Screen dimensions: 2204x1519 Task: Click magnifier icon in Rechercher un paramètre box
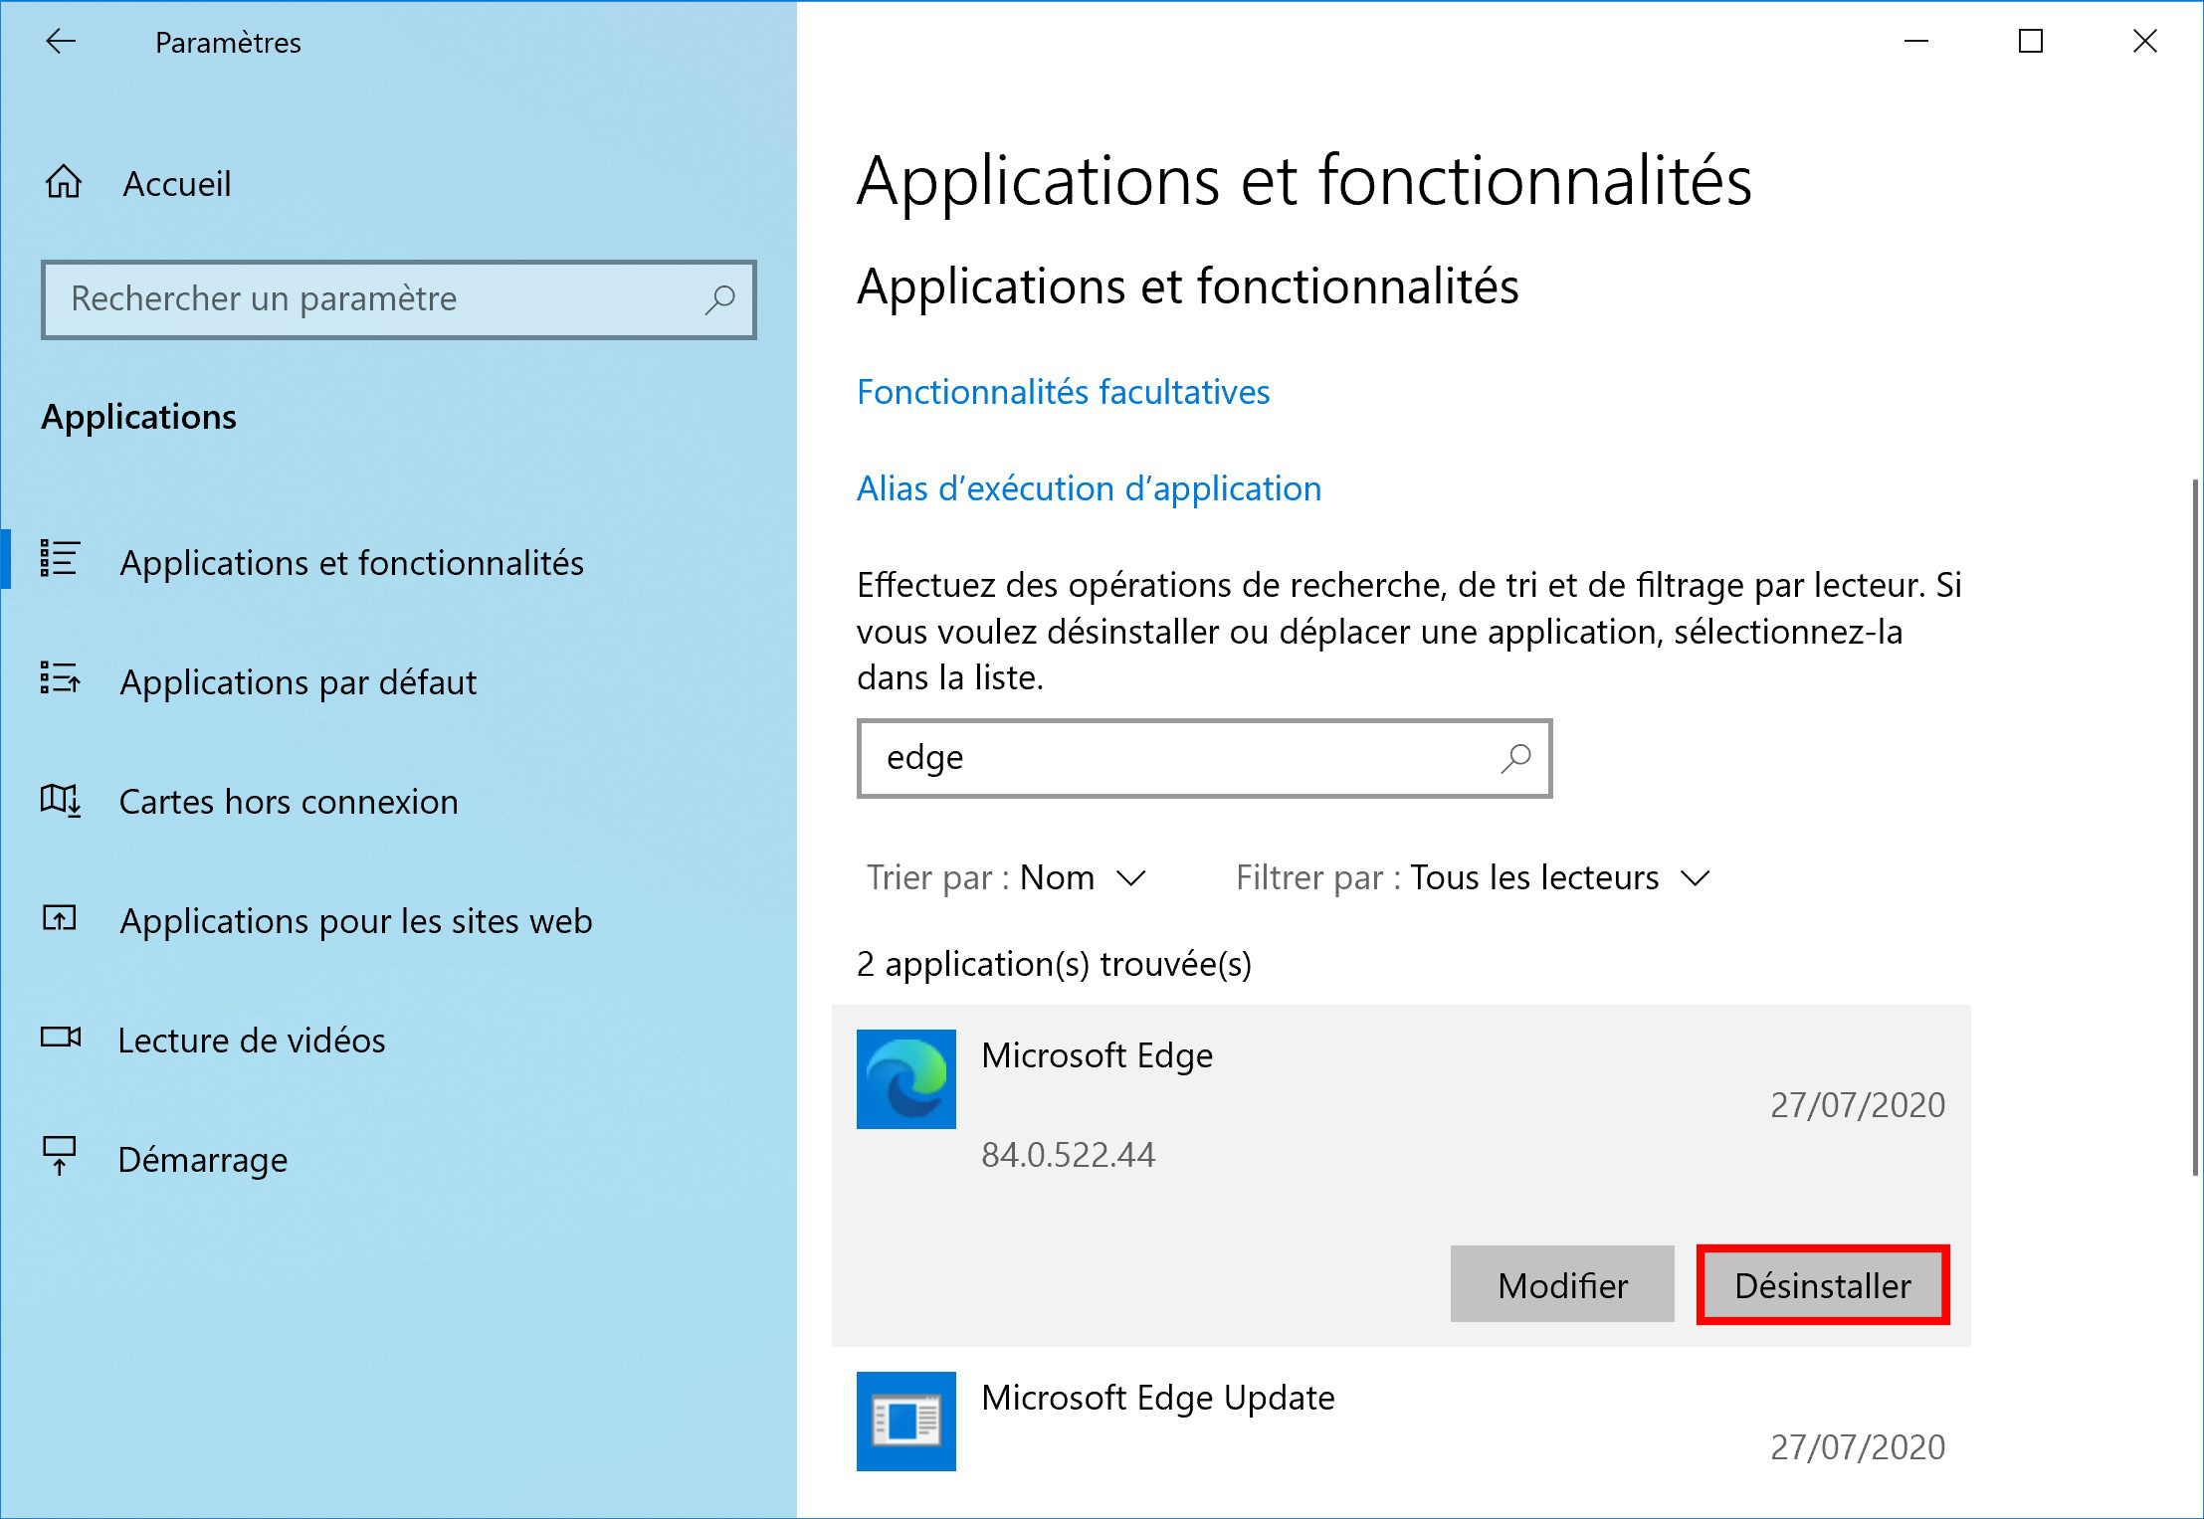click(x=719, y=299)
